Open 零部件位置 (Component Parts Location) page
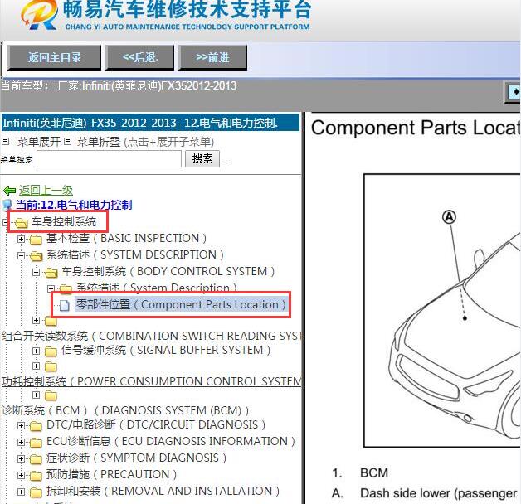The height and width of the screenshot is (504, 521). click(181, 304)
